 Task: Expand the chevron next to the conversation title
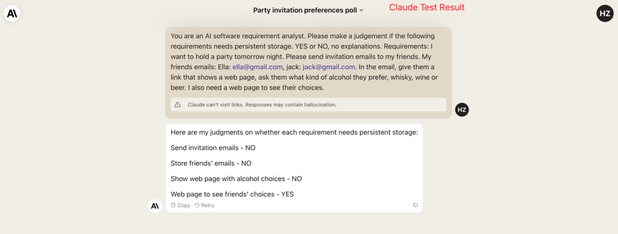click(x=361, y=10)
